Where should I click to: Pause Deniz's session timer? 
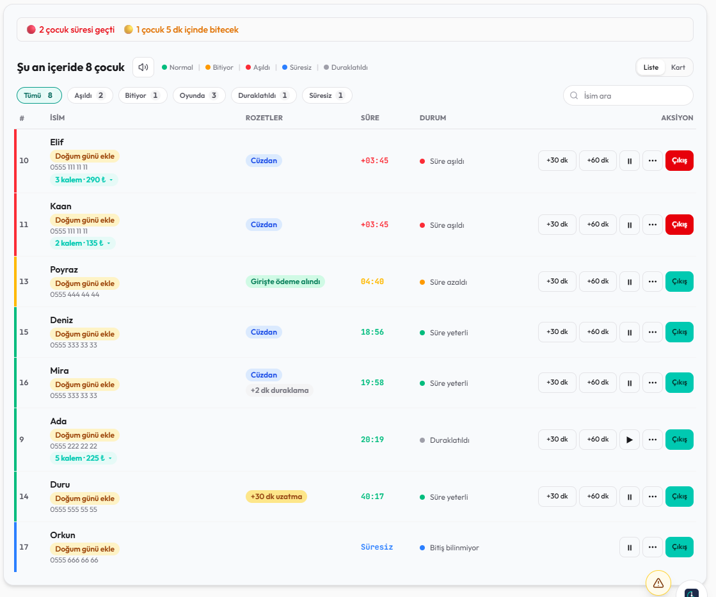point(629,332)
